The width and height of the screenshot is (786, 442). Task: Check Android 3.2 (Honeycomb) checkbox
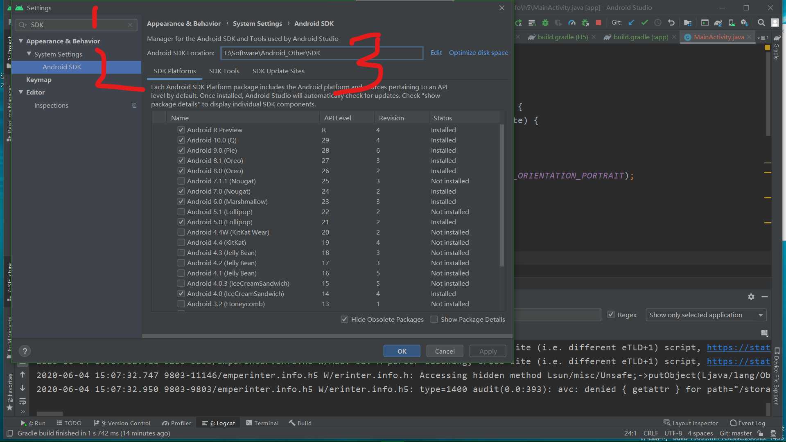coord(181,304)
